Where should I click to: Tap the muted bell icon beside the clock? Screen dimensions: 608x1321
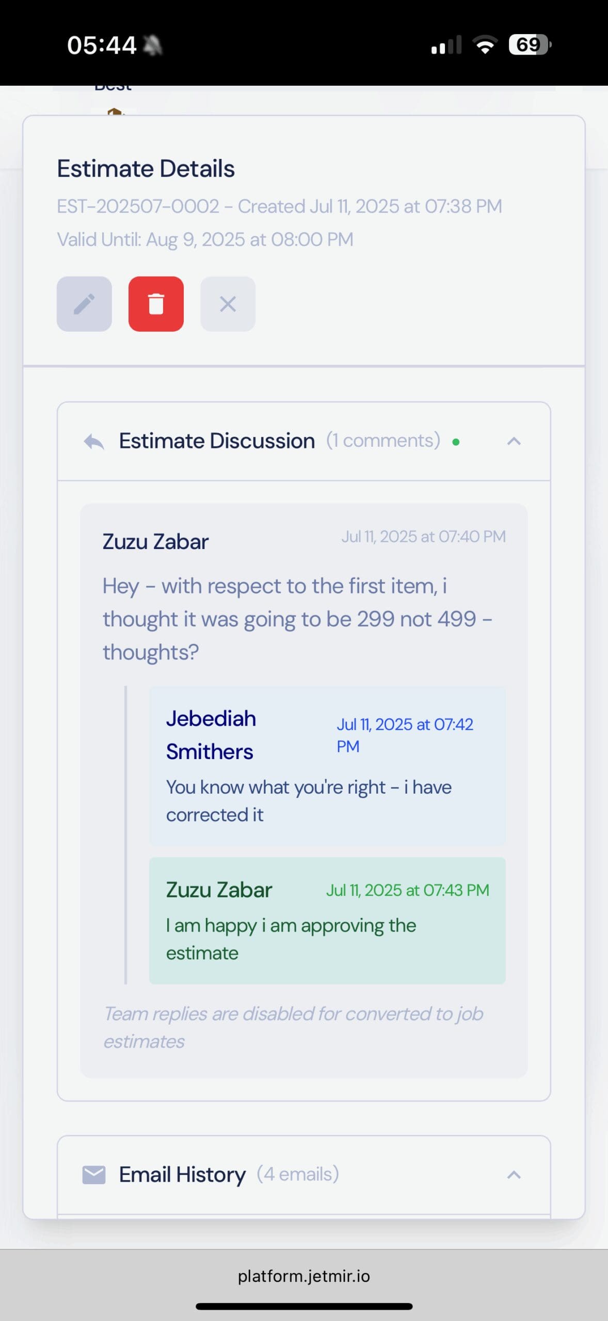152,45
